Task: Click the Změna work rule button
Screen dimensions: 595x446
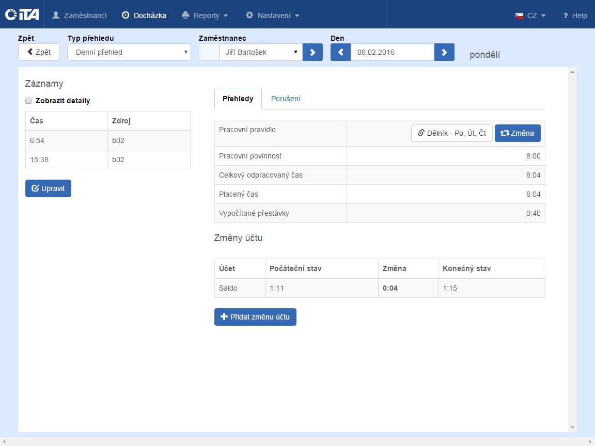Action: [x=518, y=133]
